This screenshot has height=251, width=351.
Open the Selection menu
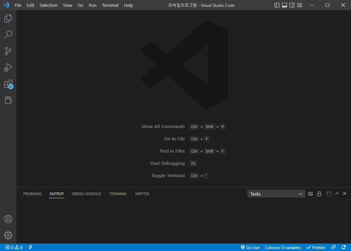coord(48,5)
